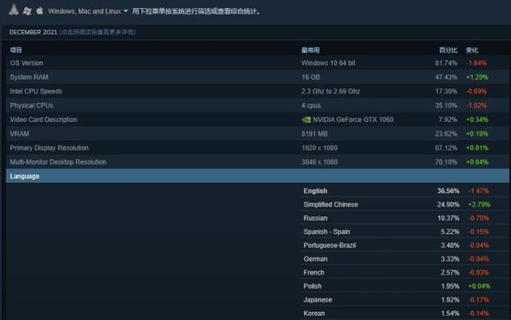Click the 47.43% percentage
Image resolution: width=511 pixels, height=320 pixels.
(x=446, y=77)
